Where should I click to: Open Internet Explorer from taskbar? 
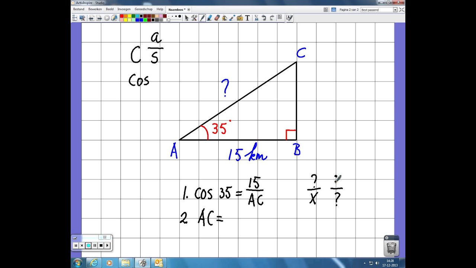(94, 263)
